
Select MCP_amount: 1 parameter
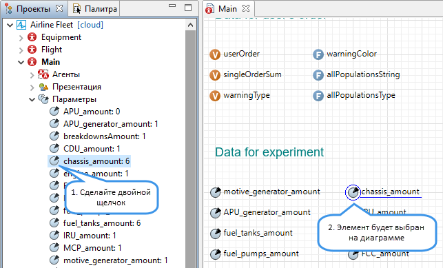point(92,248)
